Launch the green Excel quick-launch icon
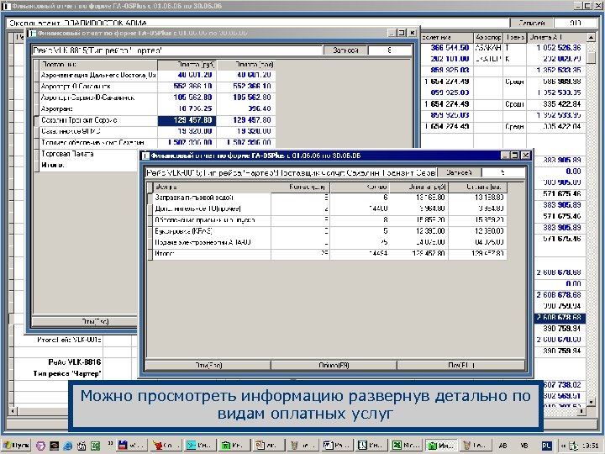Image resolution: width=605 pixels, height=454 pixels. pos(95,446)
